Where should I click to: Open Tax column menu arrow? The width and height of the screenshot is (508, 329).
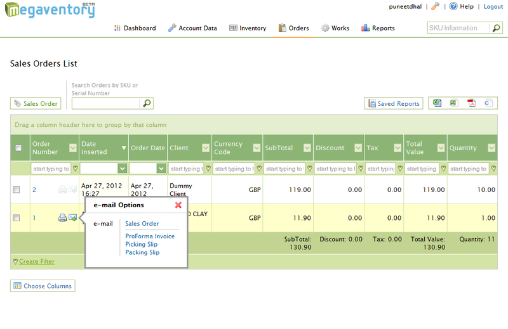point(398,148)
